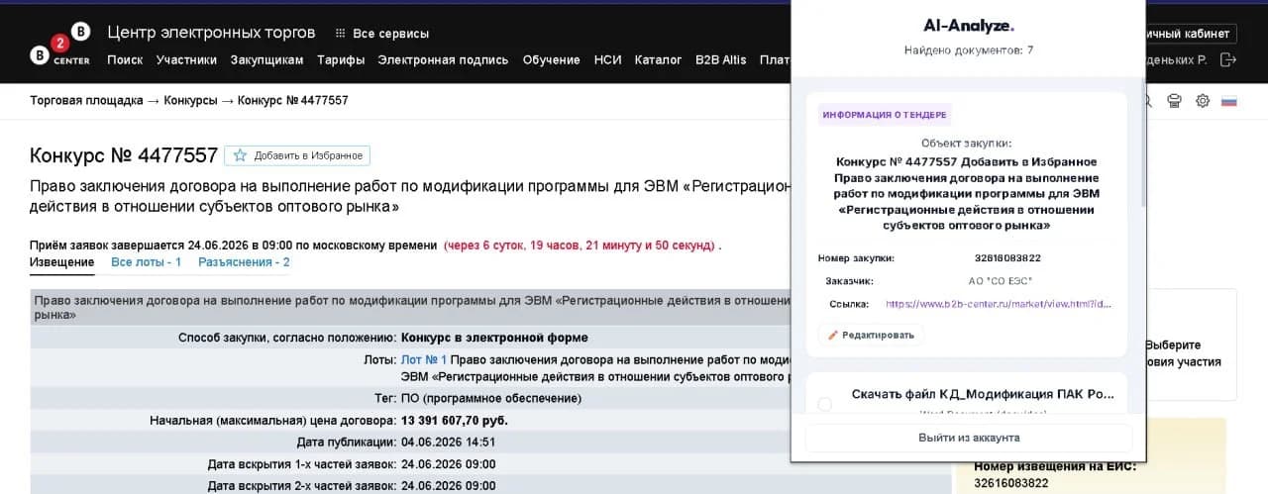Switch to the Все лоты - 1 tab
This screenshot has height=494, width=1268.
146,262
